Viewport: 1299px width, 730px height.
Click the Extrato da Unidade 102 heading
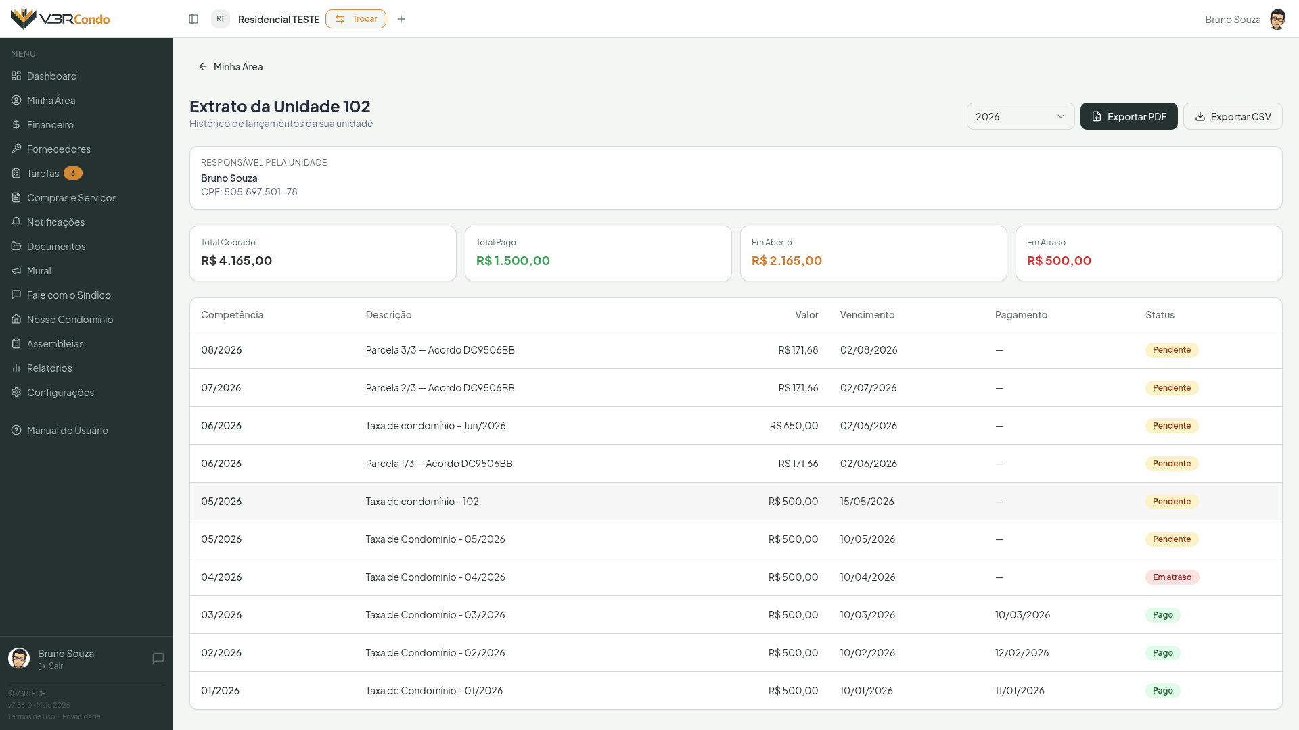280,106
